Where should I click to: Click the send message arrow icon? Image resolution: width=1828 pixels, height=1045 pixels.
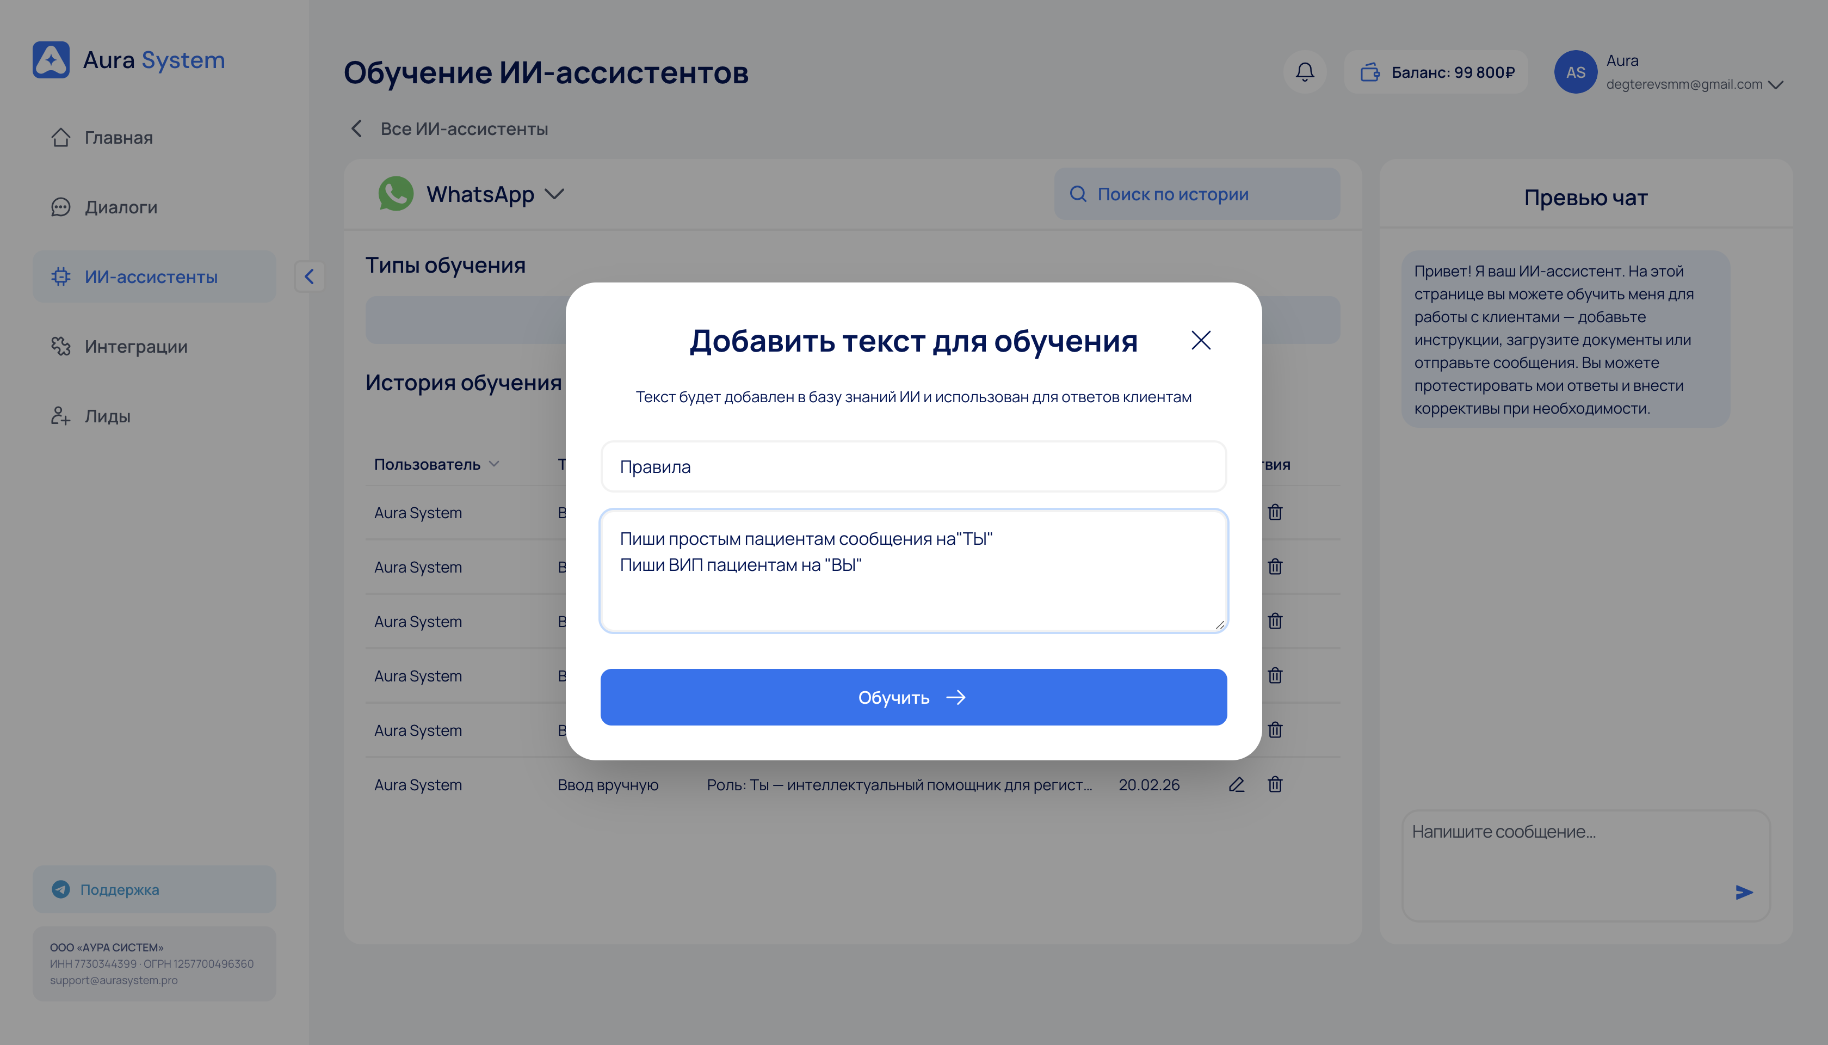coord(1743,892)
